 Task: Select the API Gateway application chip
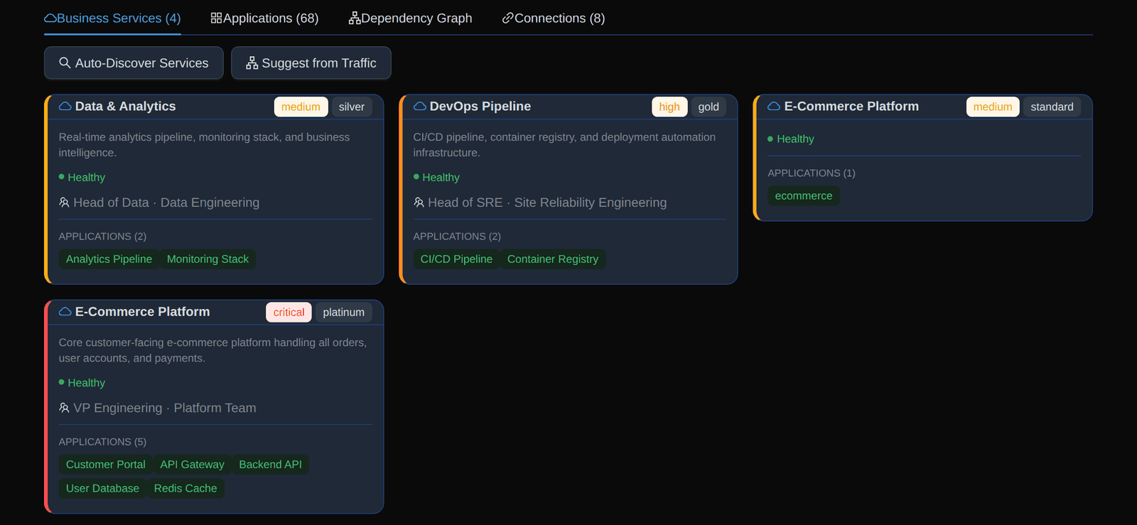tap(192, 465)
